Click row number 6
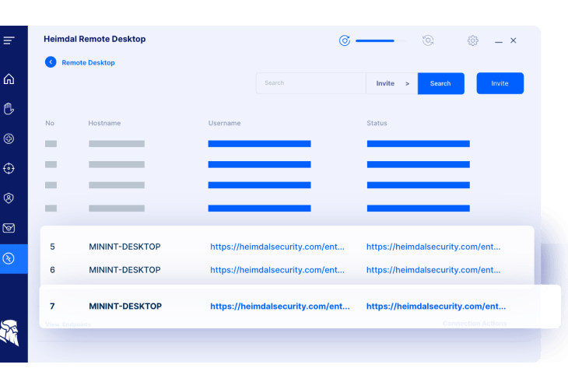The image size is (568, 389). click(x=53, y=270)
